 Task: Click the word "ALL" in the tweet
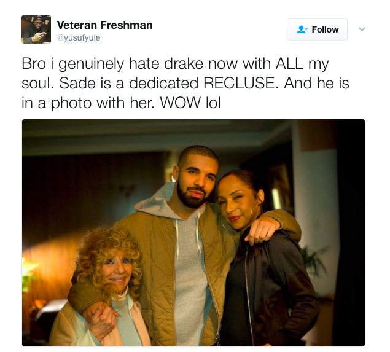coord(289,63)
